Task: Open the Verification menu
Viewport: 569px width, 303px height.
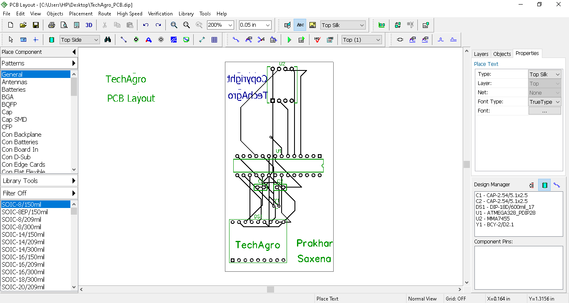Action: click(160, 13)
